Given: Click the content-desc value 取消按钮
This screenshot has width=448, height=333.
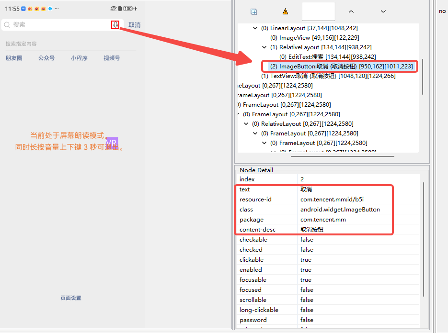Looking at the screenshot, I should click(x=312, y=230).
